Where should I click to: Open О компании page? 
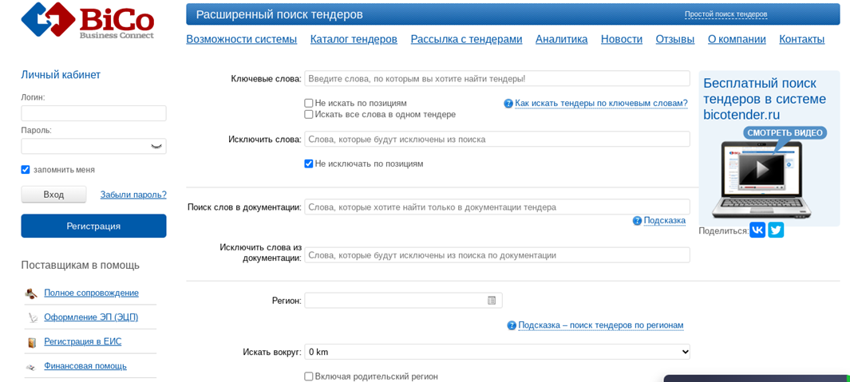pyautogui.click(x=737, y=40)
